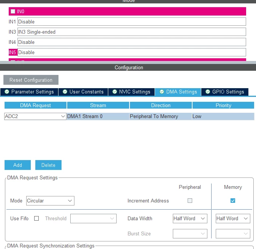The width and height of the screenshot is (256, 249).
Task: Open Memory Data Width Half Word dropdown
Action: [233, 219]
